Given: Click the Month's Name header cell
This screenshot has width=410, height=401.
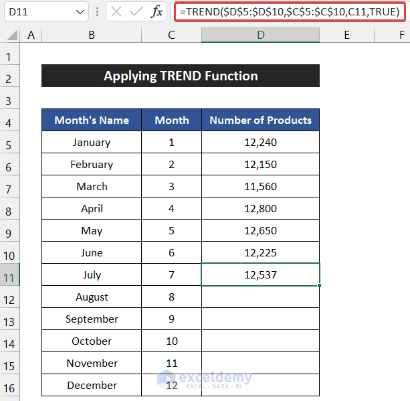Looking at the screenshot, I should click(92, 121).
